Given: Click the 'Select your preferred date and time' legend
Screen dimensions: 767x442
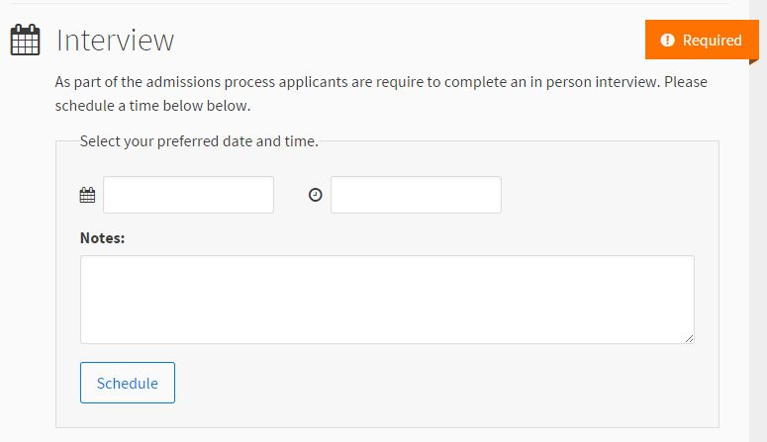Looking at the screenshot, I should click(x=199, y=141).
